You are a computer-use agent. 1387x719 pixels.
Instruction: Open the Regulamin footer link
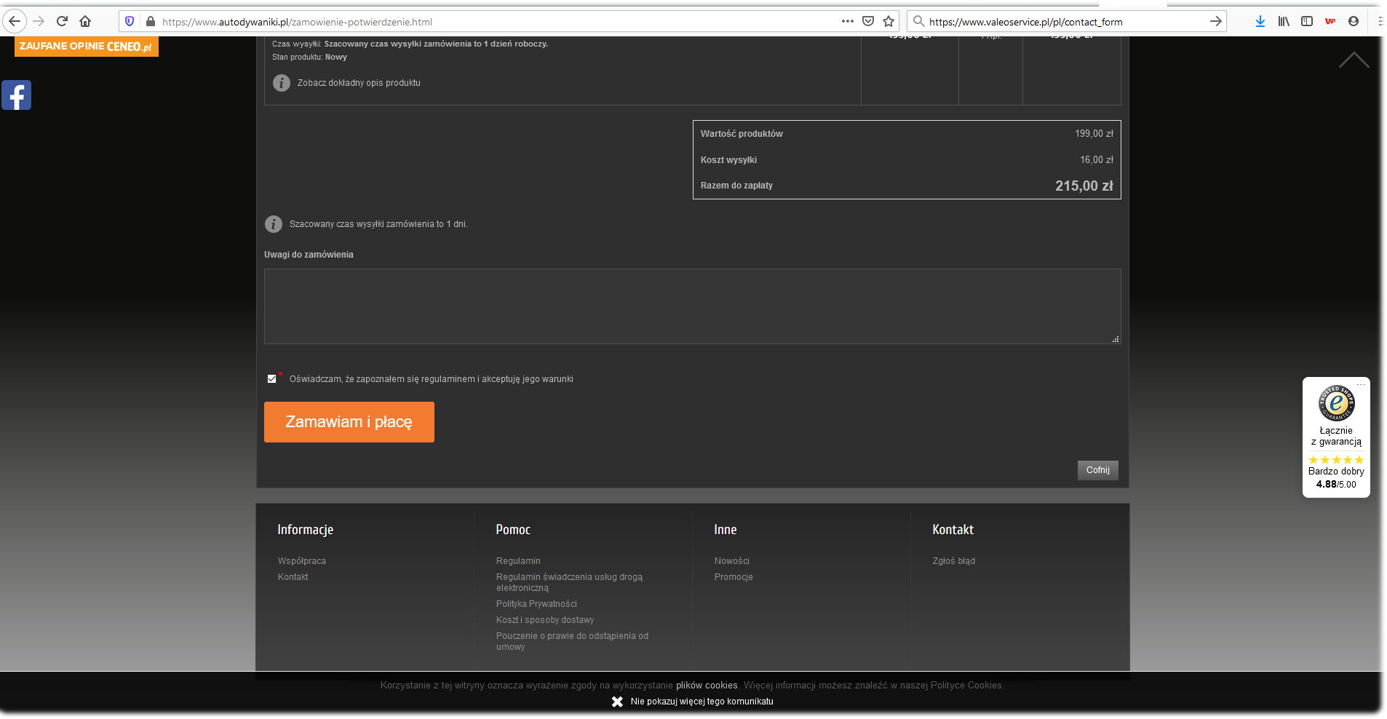(x=518, y=561)
